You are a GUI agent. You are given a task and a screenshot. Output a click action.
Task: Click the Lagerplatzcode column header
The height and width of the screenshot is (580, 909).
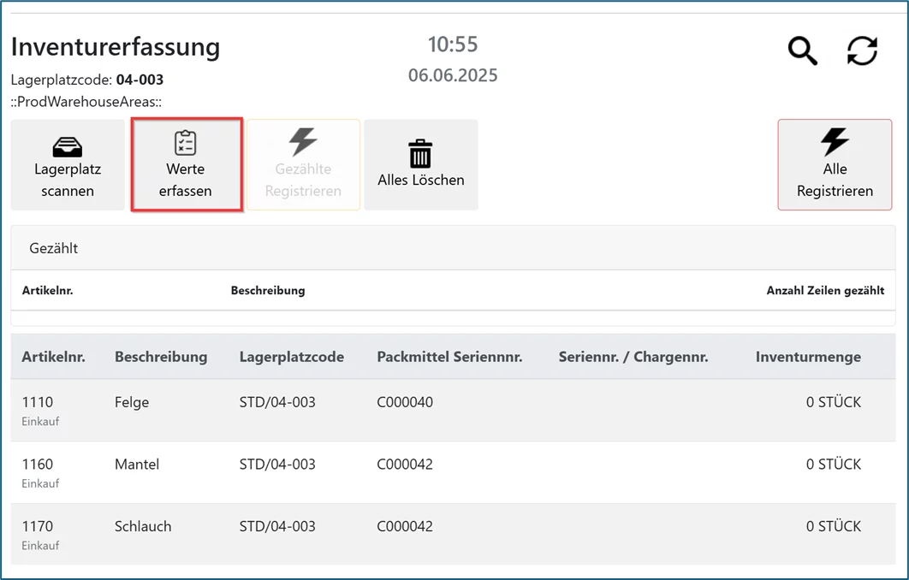coord(291,357)
